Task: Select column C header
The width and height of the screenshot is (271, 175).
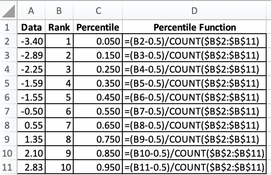Action: click(x=98, y=10)
